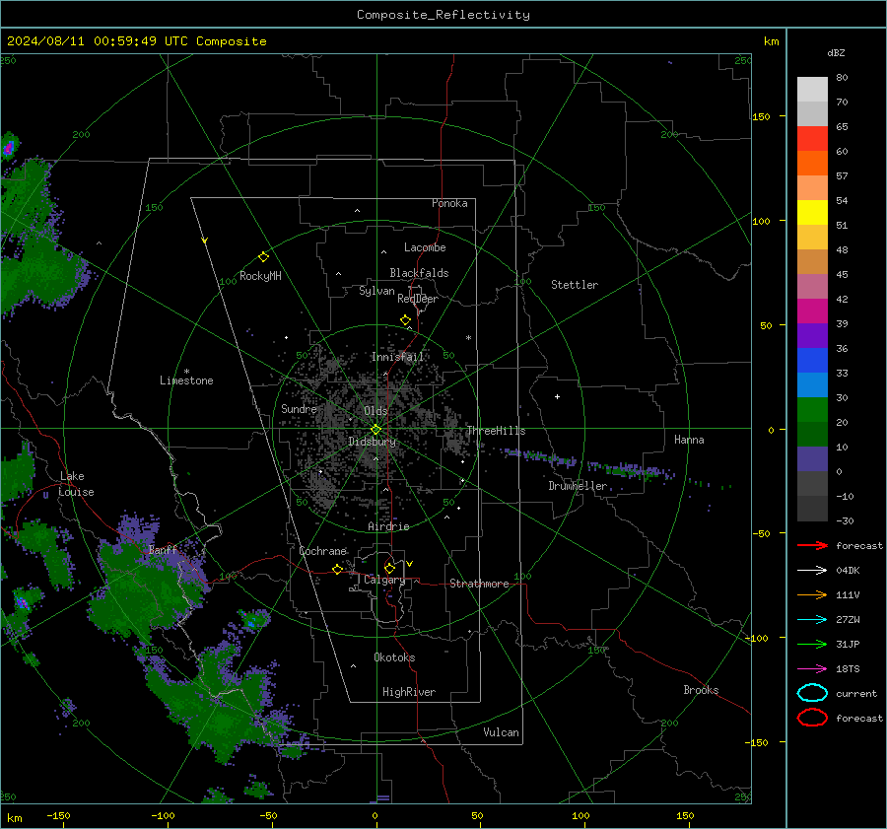Click the Cochrane label
Viewport: 887px width, 829px height.
point(322,551)
